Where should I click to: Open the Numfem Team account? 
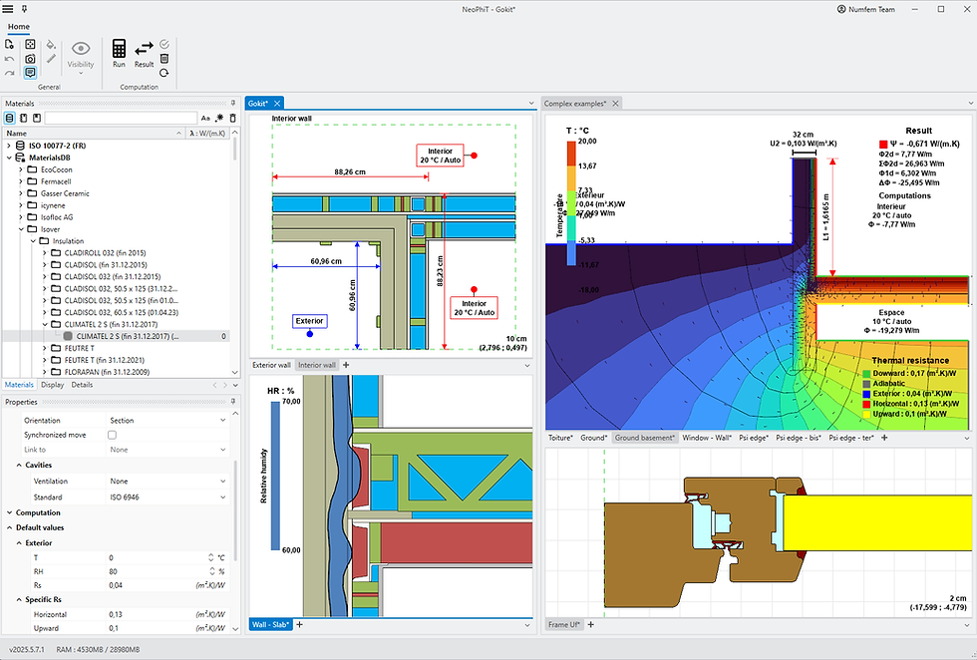866,9
